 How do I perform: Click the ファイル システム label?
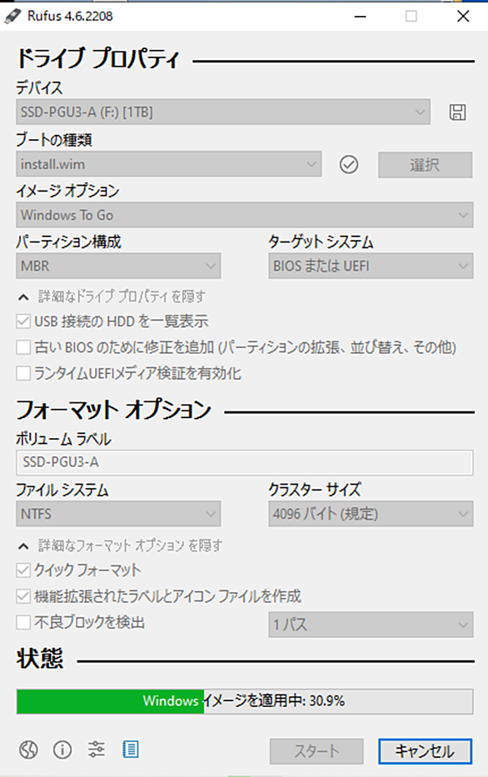pos(62,490)
